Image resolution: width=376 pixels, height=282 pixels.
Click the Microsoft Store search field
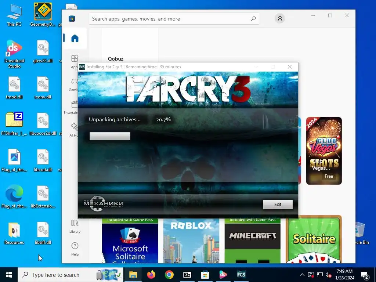(174, 19)
